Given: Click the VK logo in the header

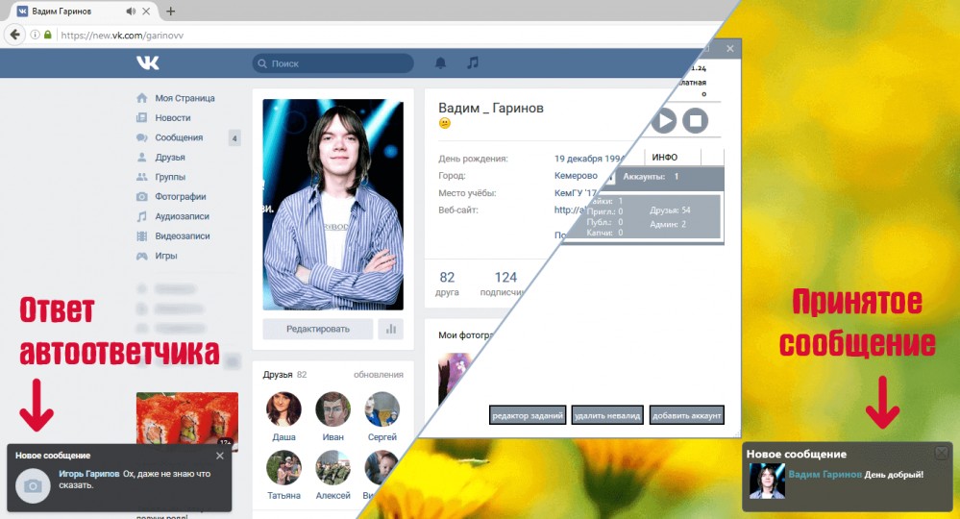Looking at the screenshot, I should pos(148,62).
